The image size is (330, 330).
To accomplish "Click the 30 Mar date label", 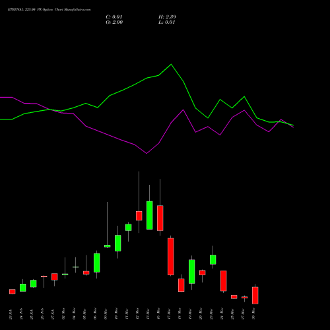I will point(253,313).
